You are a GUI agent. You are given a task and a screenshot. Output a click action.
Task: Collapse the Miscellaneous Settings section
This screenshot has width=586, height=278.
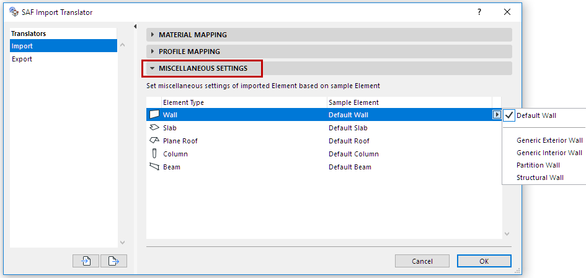(x=203, y=68)
